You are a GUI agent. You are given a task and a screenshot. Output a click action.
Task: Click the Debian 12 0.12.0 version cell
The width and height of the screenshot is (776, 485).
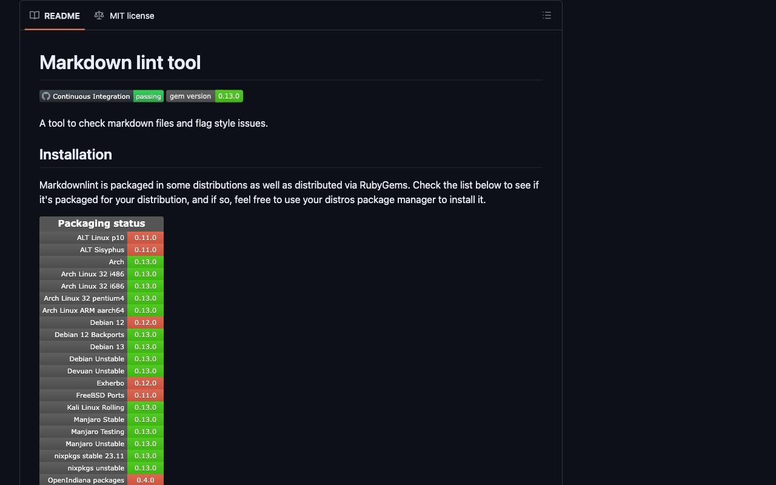pyautogui.click(x=145, y=323)
